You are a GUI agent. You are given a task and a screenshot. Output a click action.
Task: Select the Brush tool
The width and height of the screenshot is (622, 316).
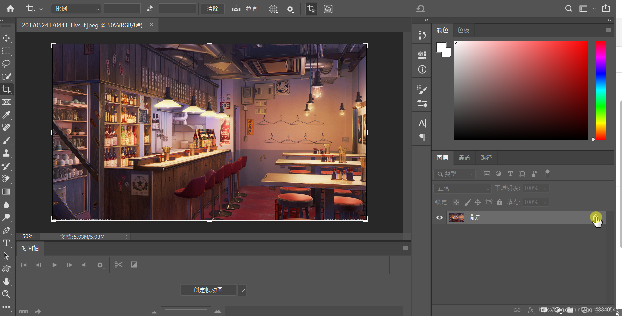pyautogui.click(x=6, y=141)
